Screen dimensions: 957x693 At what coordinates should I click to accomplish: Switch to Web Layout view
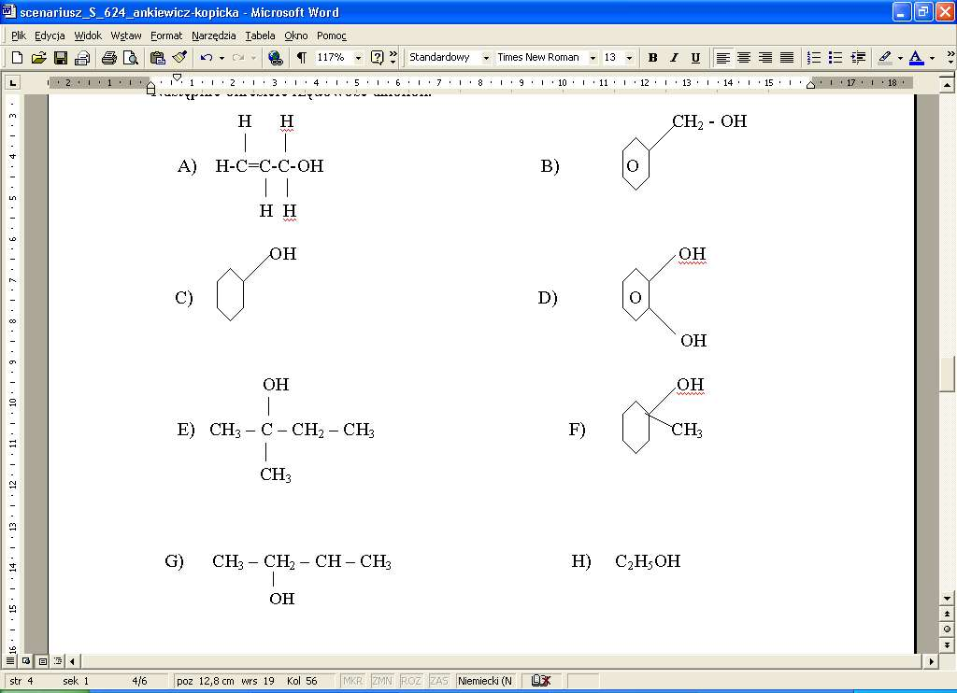point(26,660)
